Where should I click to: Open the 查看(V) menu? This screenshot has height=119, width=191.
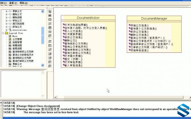coord(13,3)
